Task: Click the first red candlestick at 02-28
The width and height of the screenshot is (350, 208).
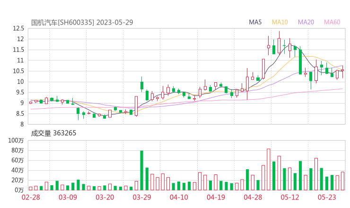Action: click(31, 103)
